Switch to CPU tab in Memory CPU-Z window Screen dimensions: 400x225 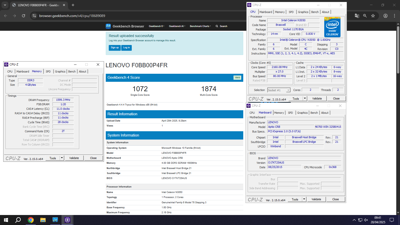pos(10,71)
